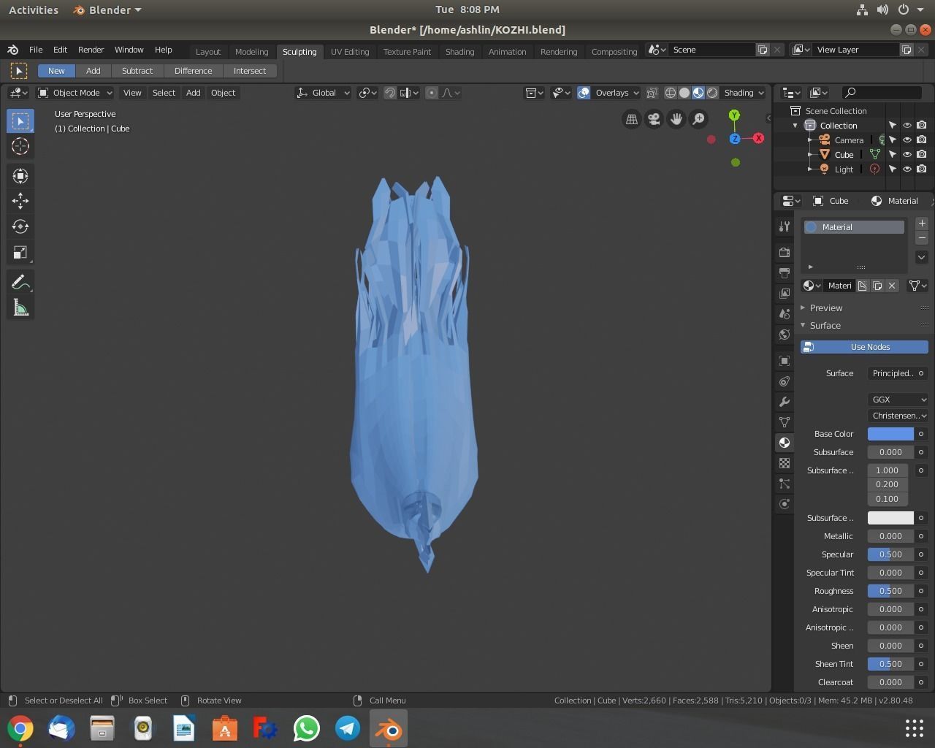Image resolution: width=935 pixels, height=748 pixels.
Task: Toggle orthographic view grid icon
Action: pos(632,119)
